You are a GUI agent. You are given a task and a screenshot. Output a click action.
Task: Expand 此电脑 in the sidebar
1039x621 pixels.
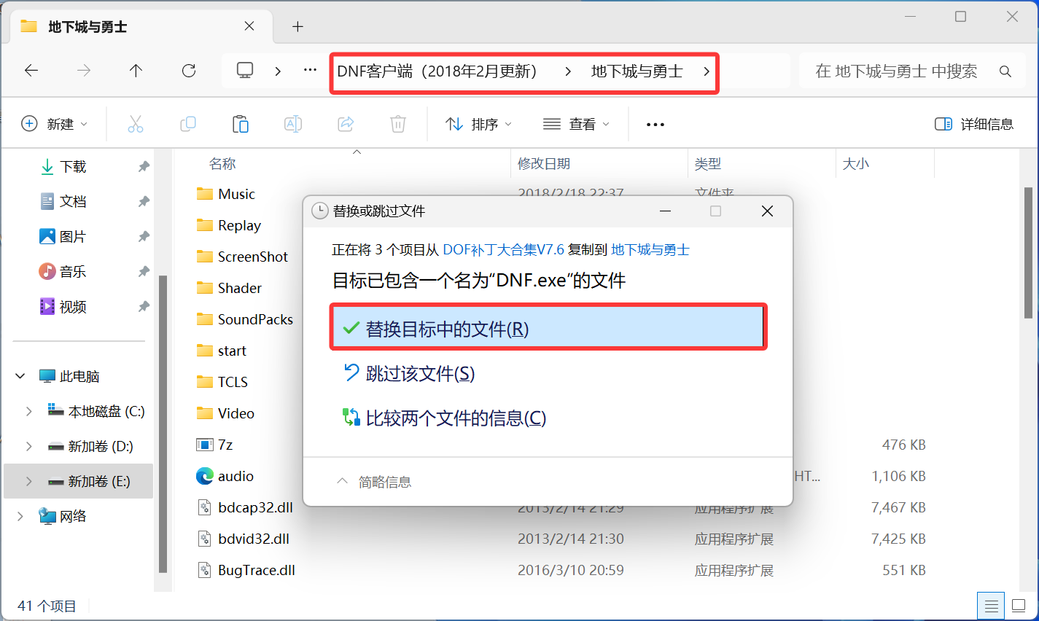coord(20,375)
